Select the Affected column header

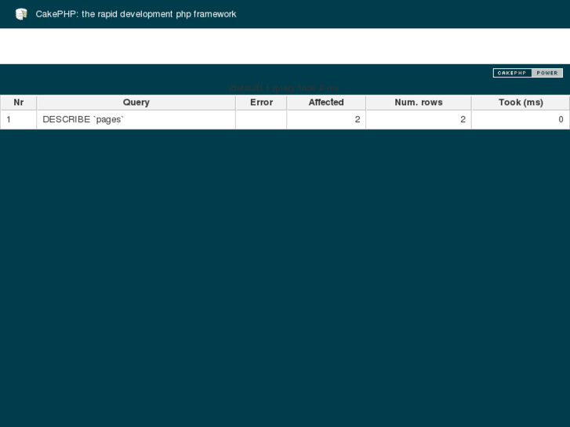click(326, 103)
